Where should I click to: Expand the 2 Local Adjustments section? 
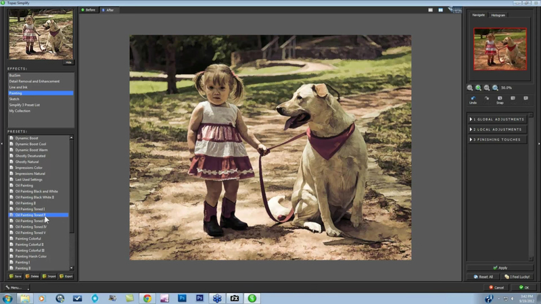pos(497,130)
